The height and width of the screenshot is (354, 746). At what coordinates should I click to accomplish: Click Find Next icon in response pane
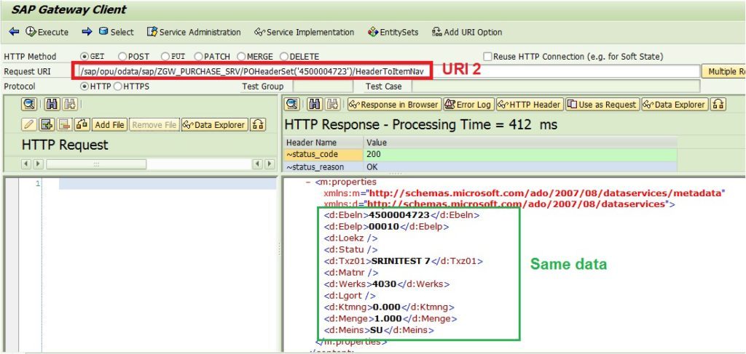pos(331,105)
